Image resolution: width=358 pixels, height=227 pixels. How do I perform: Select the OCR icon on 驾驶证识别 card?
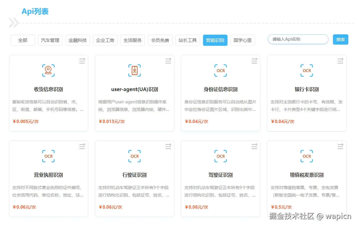pos(221,156)
